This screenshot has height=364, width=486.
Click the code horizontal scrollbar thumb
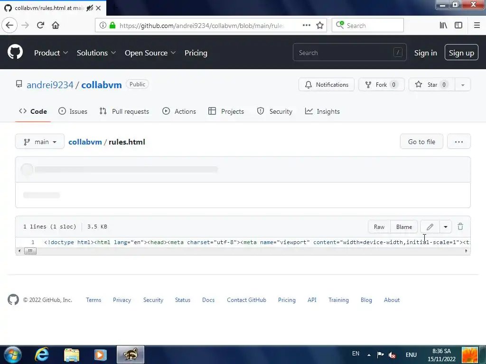pos(30,251)
